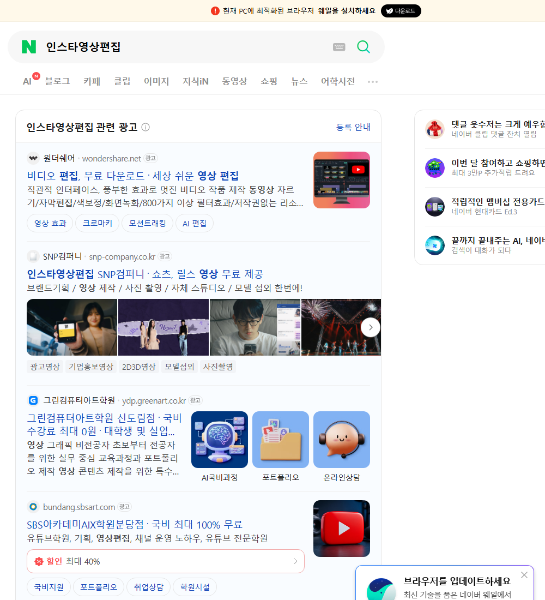Open the Wondershare video editor thumbnail
545x600 pixels.
pos(342,180)
